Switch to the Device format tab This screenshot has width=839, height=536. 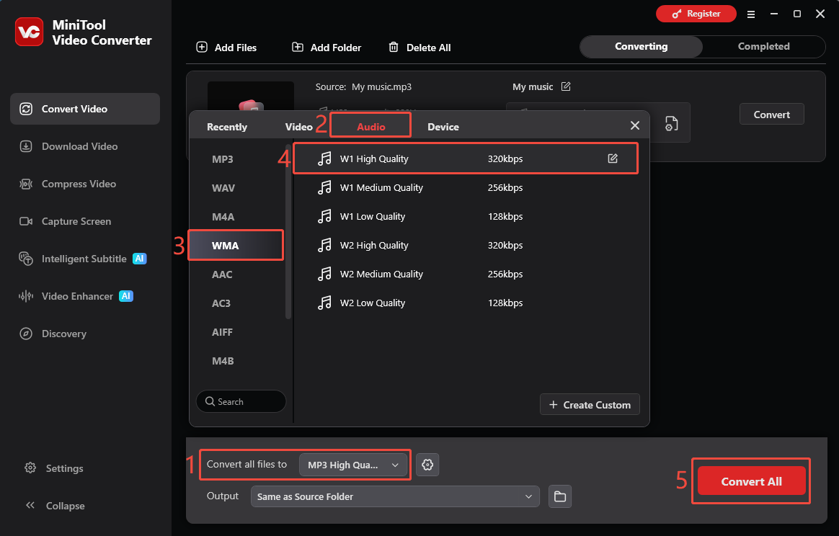coord(443,127)
